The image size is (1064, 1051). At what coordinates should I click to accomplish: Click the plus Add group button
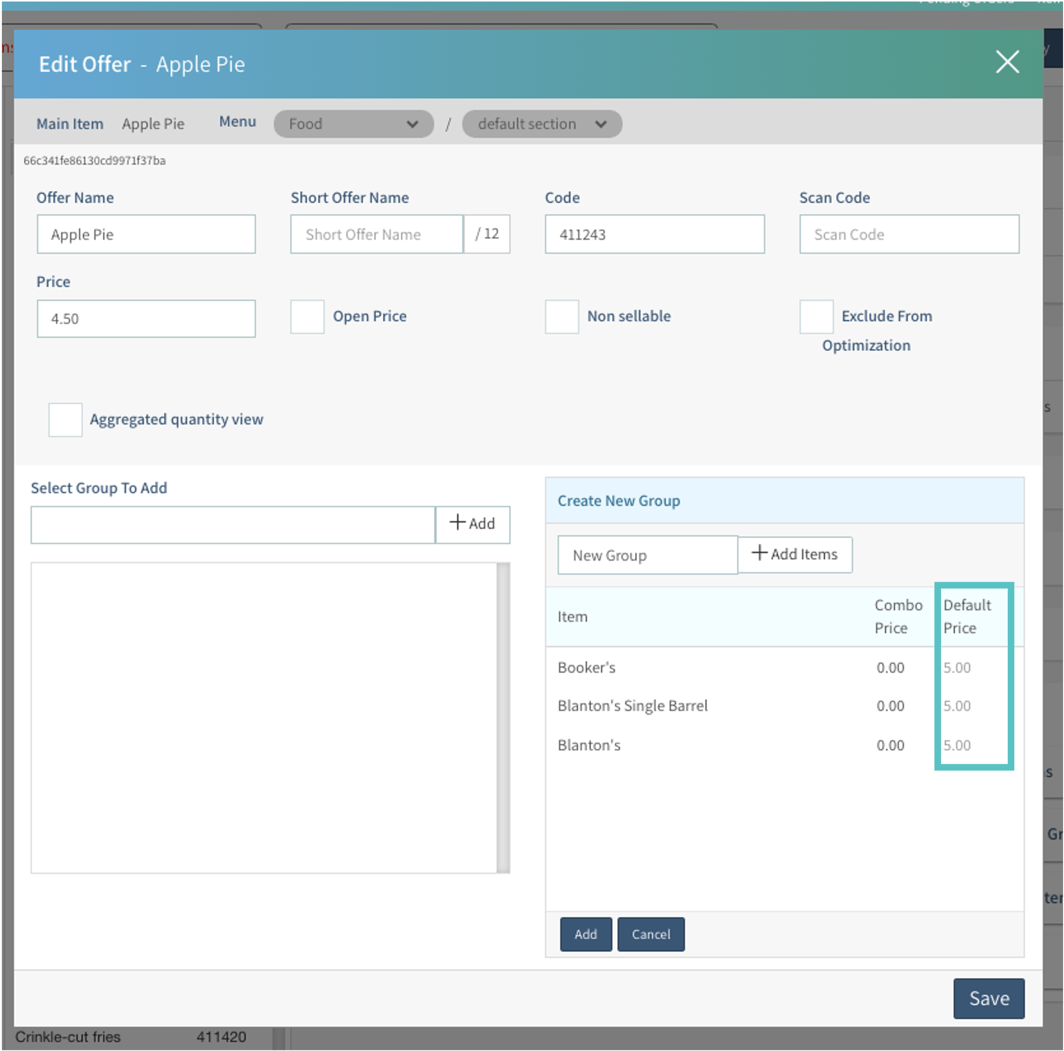pyautogui.click(x=472, y=524)
